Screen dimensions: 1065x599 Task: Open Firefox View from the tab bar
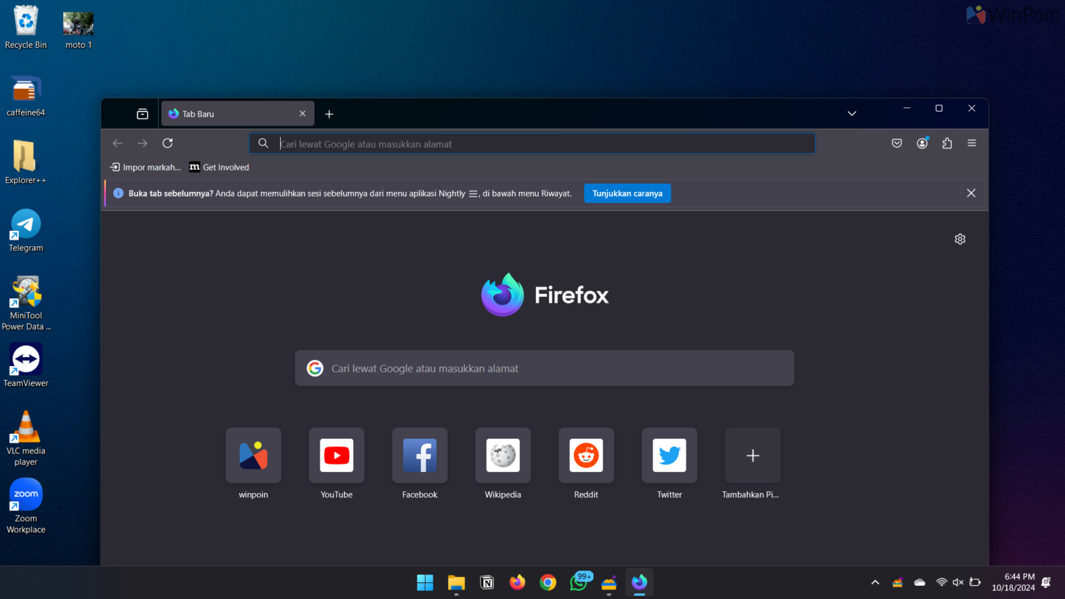(x=141, y=113)
